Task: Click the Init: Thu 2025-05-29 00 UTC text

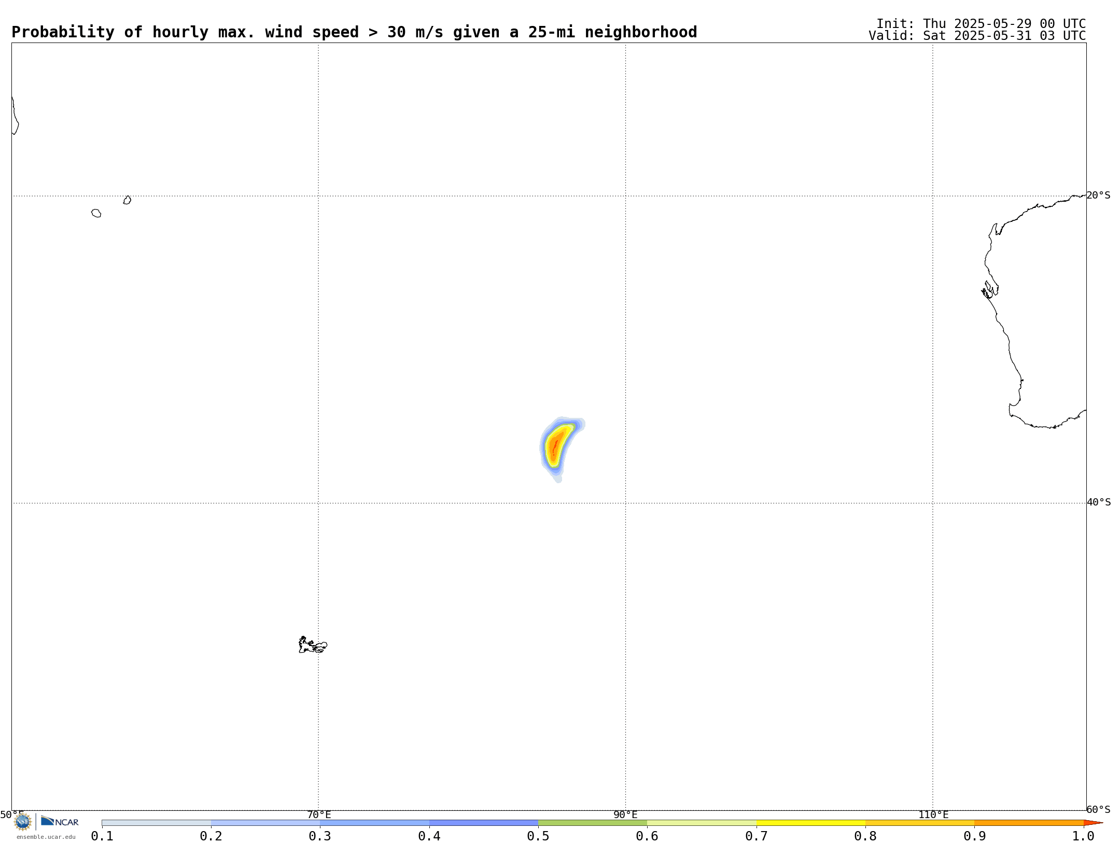Action: [981, 24]
